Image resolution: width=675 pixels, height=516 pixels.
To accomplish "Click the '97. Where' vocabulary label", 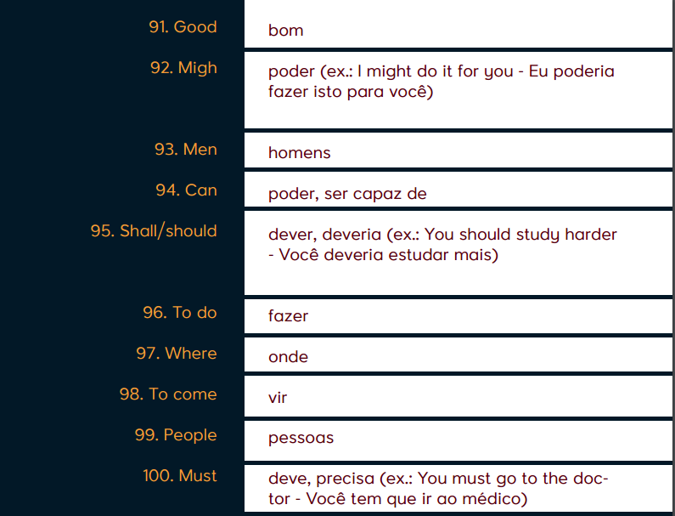I will coord(177,354).
